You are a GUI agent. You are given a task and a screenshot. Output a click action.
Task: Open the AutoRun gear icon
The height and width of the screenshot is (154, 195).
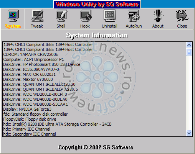134,16
